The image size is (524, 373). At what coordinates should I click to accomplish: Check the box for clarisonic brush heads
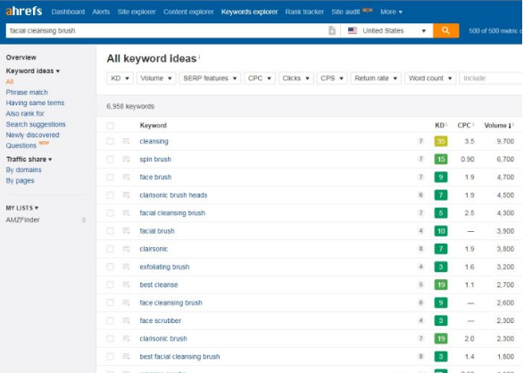point(111,195)
